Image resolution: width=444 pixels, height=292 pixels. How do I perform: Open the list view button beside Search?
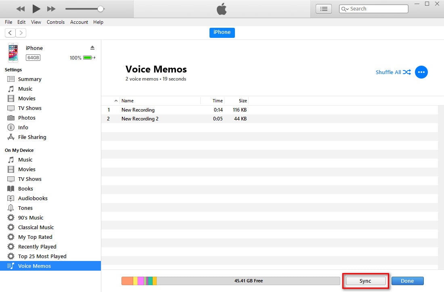pos(324,9)
